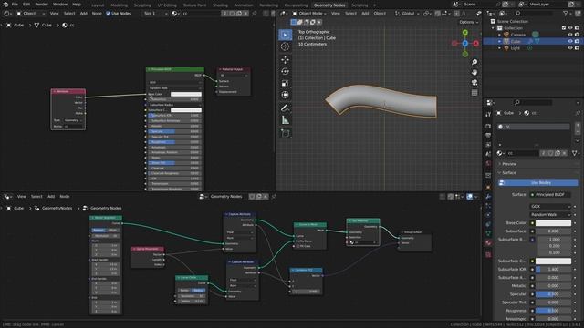Open the Object Data properties tab icon

488,233
